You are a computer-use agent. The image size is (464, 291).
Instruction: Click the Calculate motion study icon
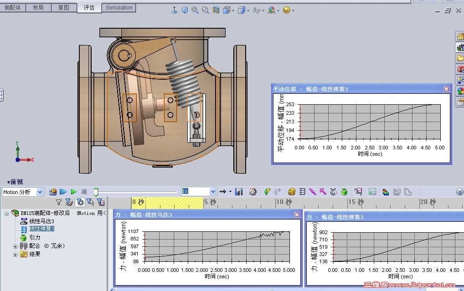tap(53, 192)
